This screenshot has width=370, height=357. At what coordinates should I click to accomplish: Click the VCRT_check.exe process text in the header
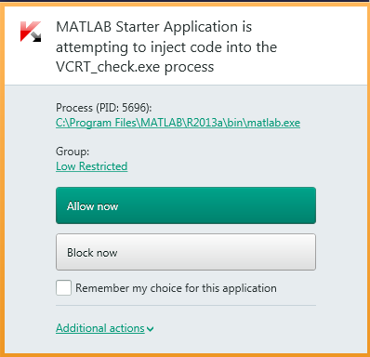pyautogui.click(x=135, y=67)
